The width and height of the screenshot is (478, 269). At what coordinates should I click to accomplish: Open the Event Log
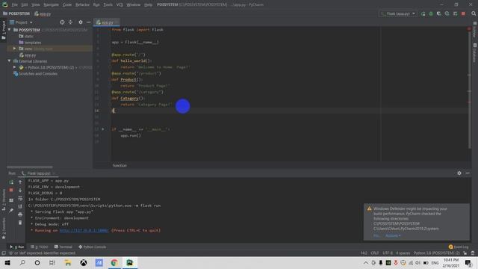click(x=459, y=247)
